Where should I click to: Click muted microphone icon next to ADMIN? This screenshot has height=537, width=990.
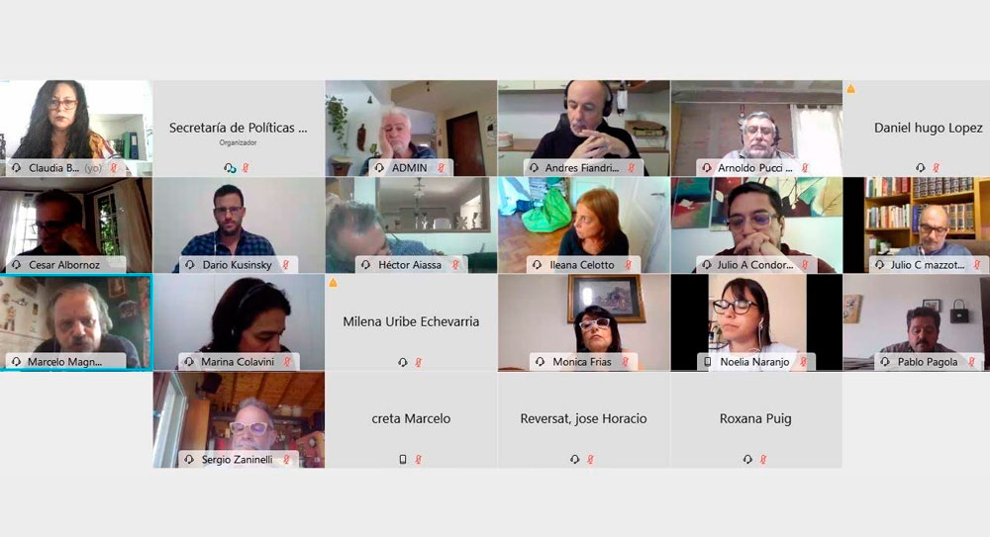click(x=442, y=168)
